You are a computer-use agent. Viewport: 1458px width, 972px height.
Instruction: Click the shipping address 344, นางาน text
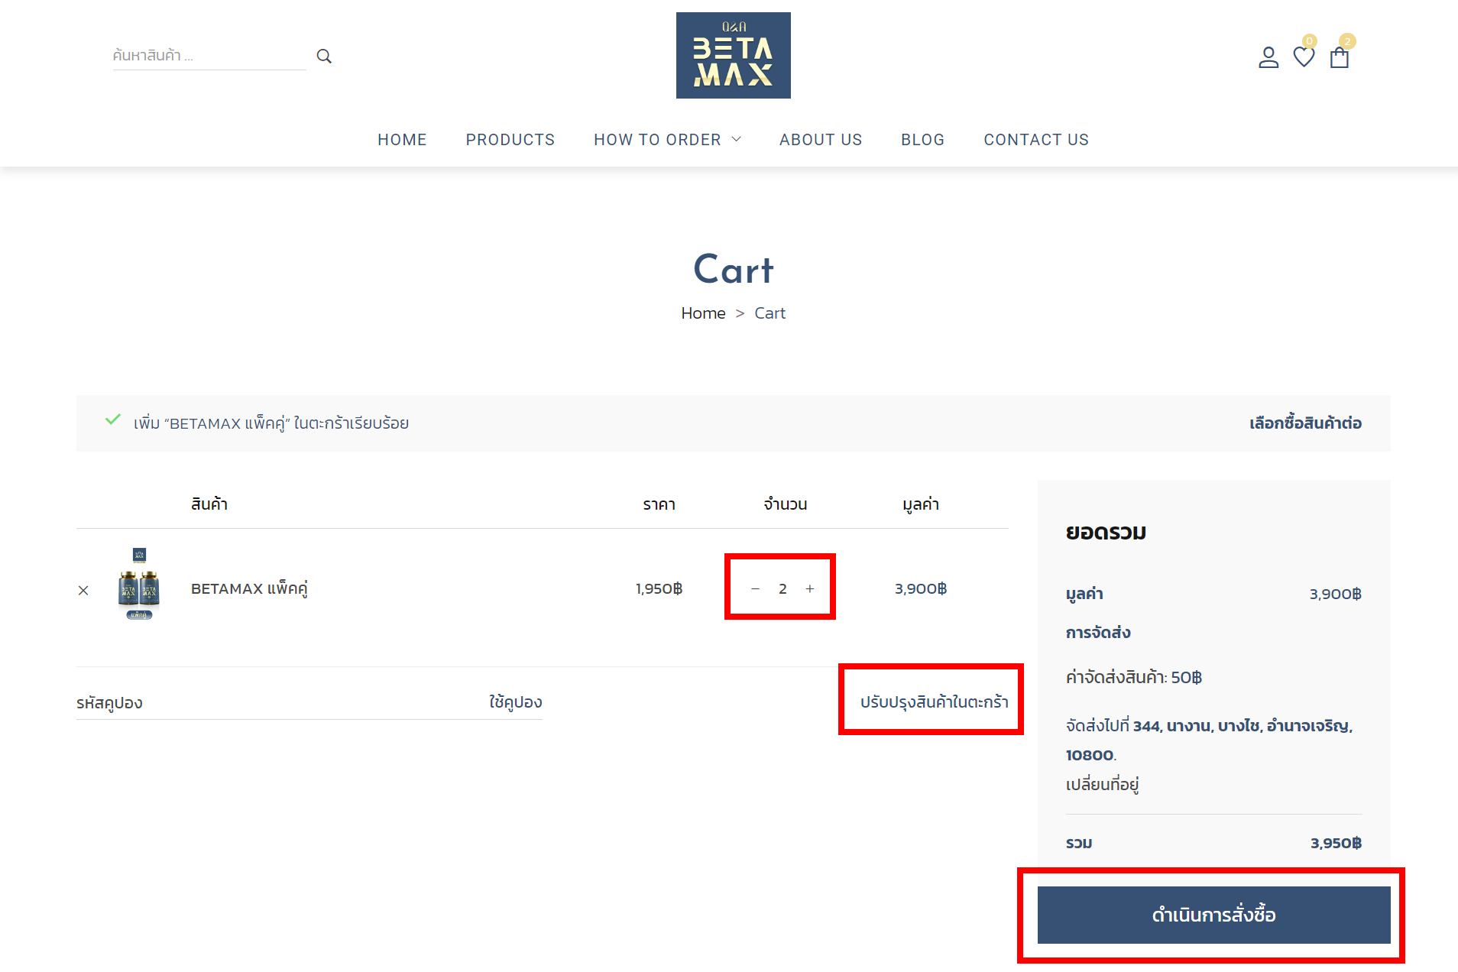pyautogui.click(x=1209, y=740)
